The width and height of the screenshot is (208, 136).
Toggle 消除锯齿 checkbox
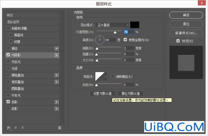click(112, 76)
